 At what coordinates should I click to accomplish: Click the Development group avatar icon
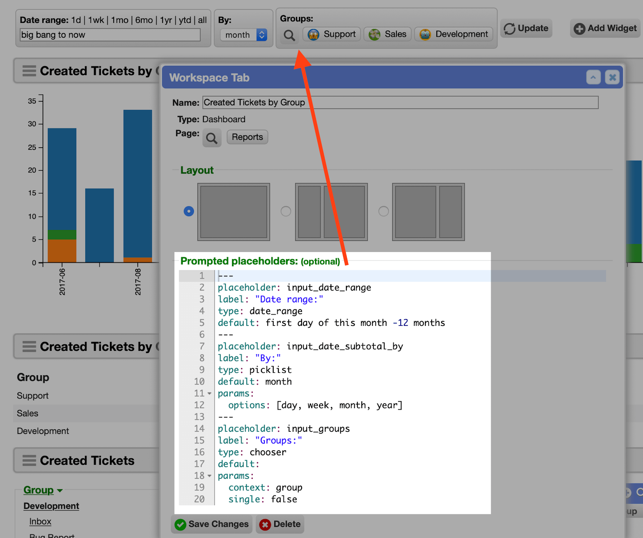coord(425,34)
